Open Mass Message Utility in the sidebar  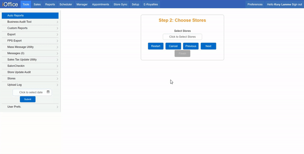(x=30, y=47)
